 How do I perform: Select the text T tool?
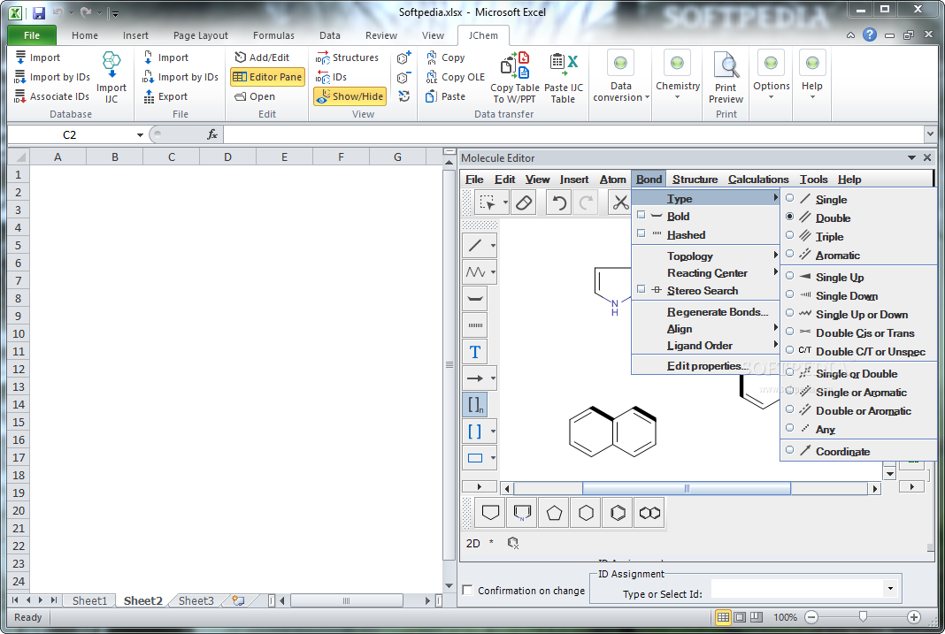(475, 352)
